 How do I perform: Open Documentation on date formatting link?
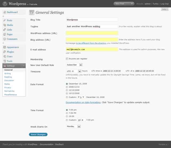[x=83, y=102]
